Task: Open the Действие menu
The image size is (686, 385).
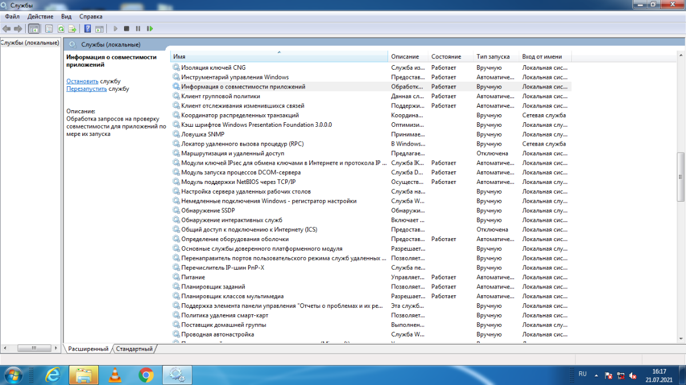Action: 41,17
